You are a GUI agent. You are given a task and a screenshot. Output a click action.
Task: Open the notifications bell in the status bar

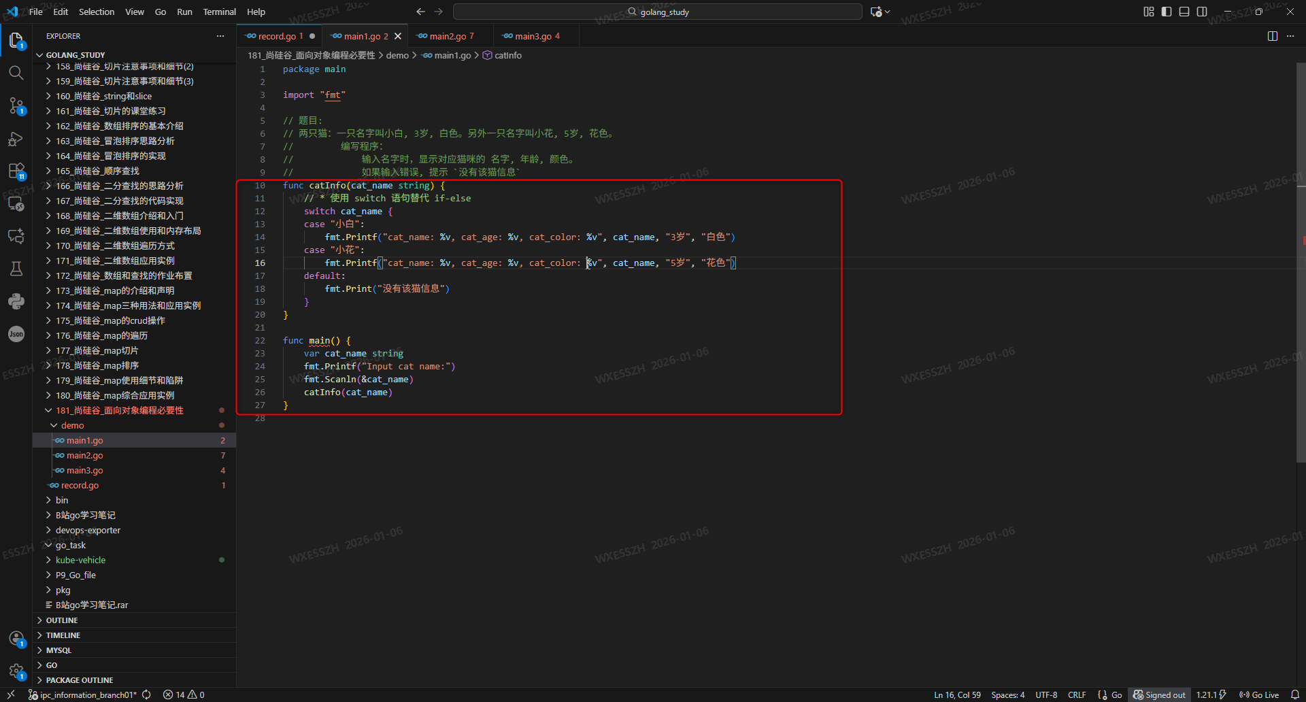click(x=1295, y=695)
